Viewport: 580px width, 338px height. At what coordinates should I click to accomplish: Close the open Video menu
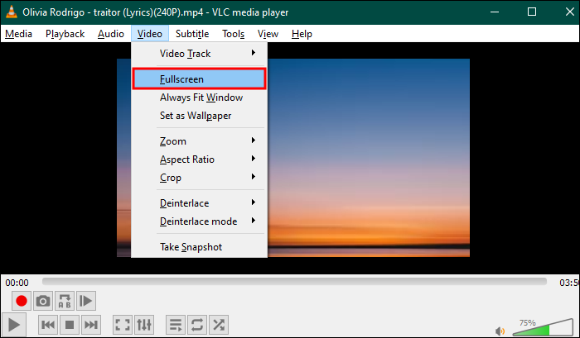pos(150,34)
